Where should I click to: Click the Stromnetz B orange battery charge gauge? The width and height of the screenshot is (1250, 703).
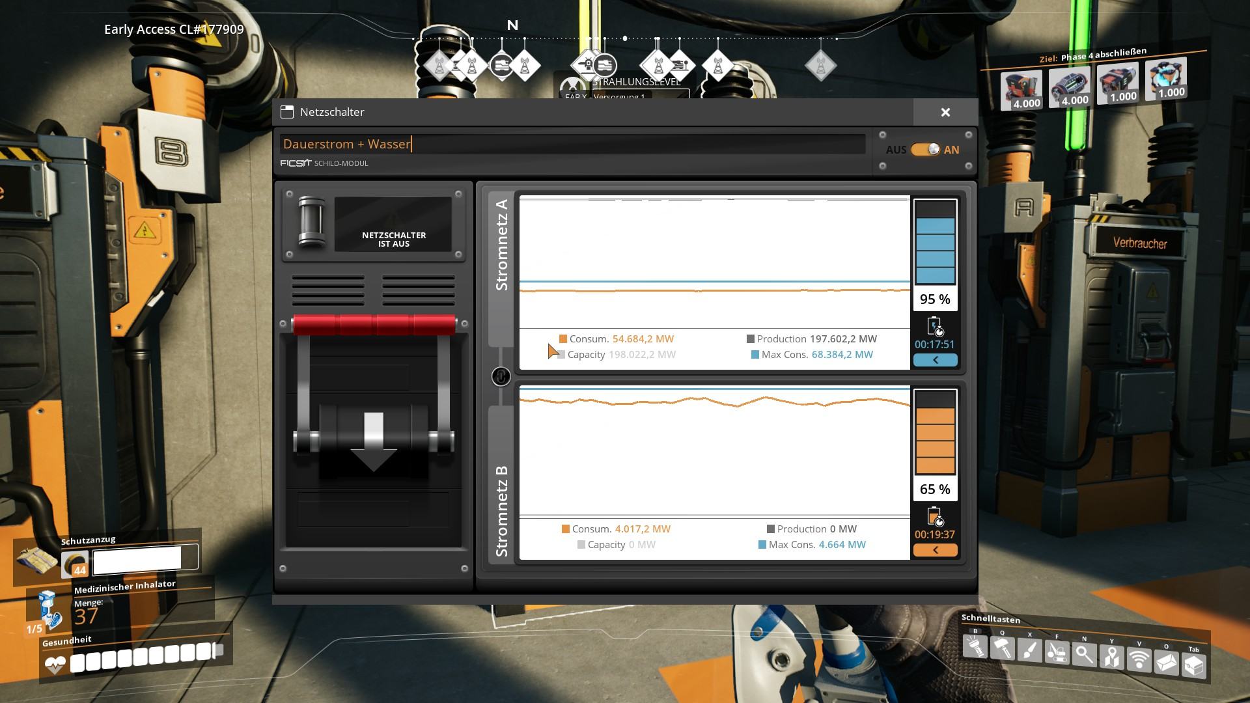tap(936, 432)
